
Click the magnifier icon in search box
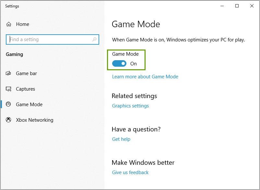pyautogui.click(x=94, y=39)
